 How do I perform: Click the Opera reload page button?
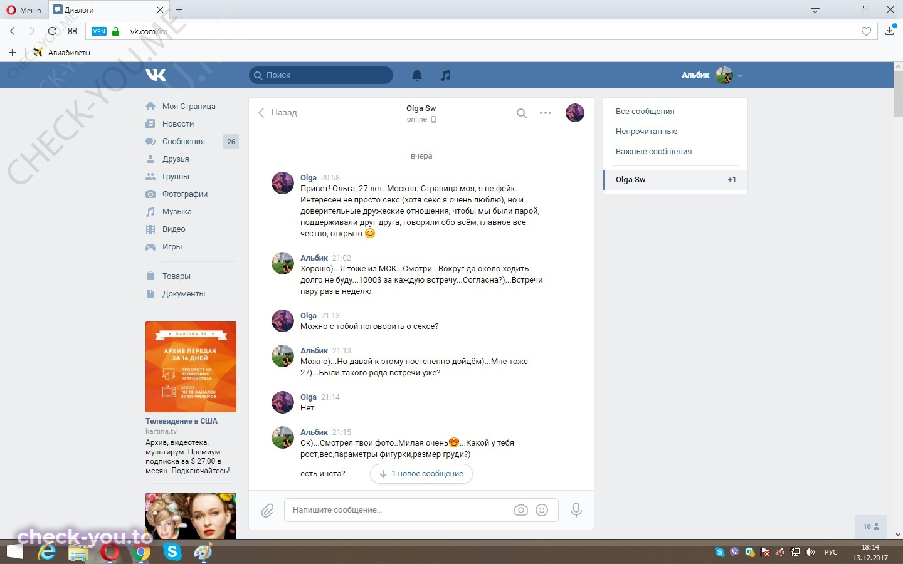click(52, 31)
